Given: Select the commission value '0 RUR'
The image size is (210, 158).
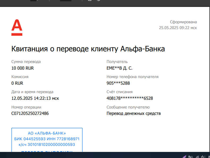Looking at the screenshot, I should pos(17,83).
